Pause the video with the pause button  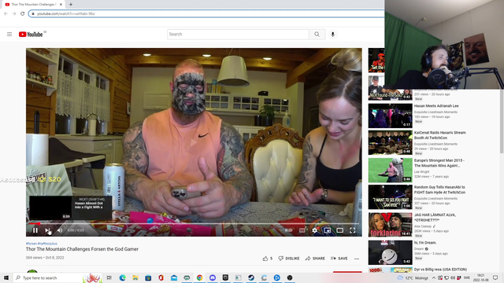35,230
